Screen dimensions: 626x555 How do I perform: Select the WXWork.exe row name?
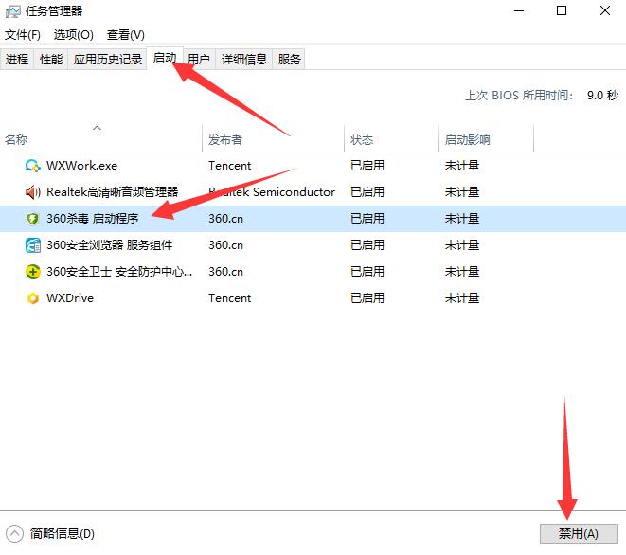(x=81, y=166)
